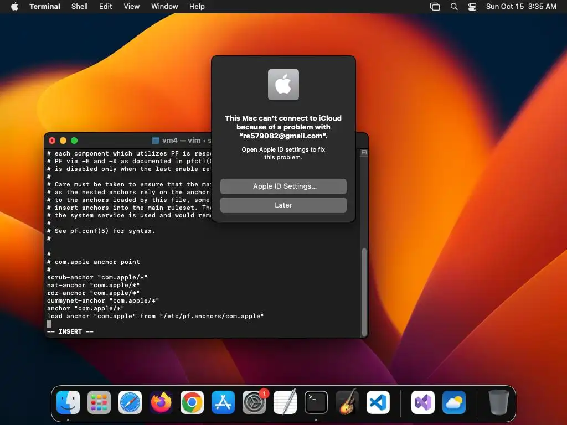Click the Apple ID Settings… button
567x425 pixels.
point(283,186)
